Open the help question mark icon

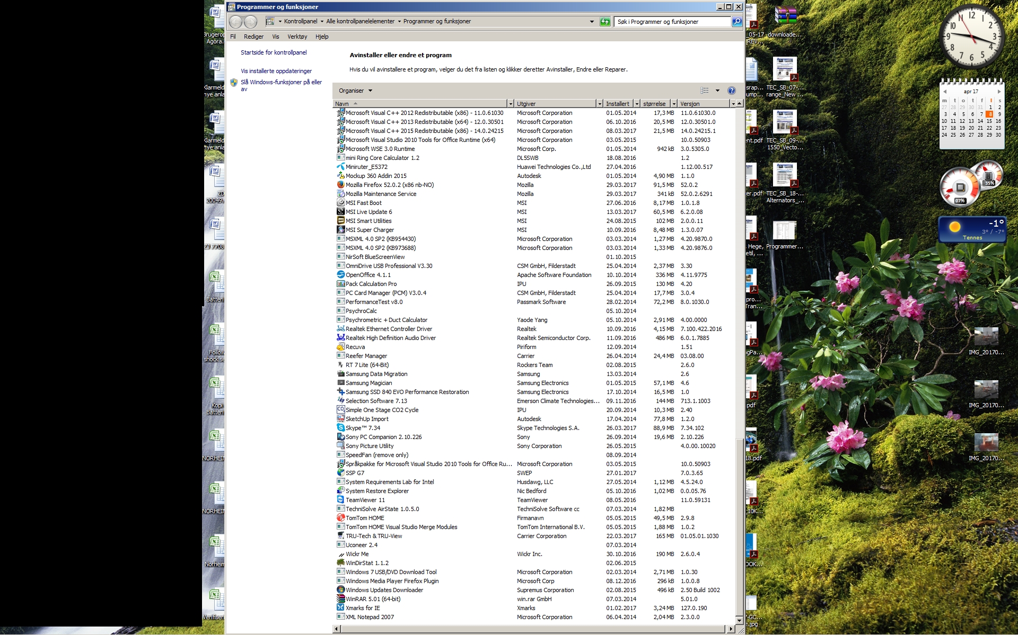click(732, 91)
